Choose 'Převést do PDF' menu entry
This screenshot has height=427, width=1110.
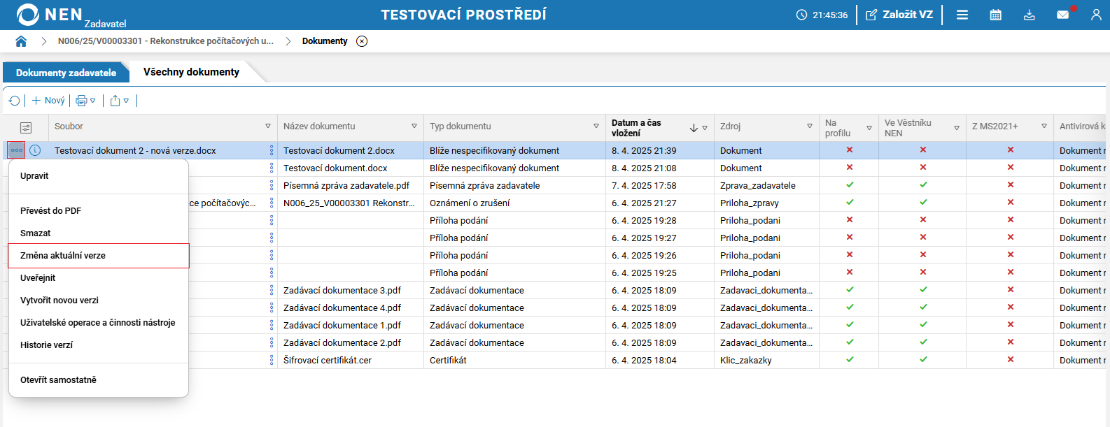[x=50, y=211]
